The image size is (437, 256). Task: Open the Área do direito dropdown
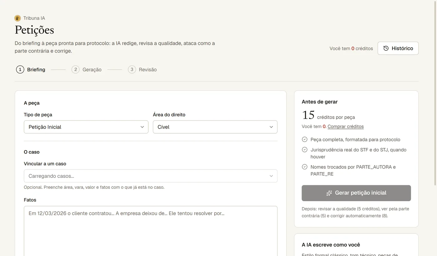tap(215, 127)
